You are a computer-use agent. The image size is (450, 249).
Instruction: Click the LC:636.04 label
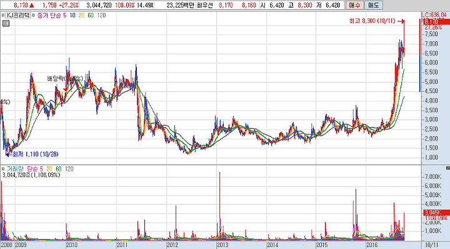click(x=434, y=14)
